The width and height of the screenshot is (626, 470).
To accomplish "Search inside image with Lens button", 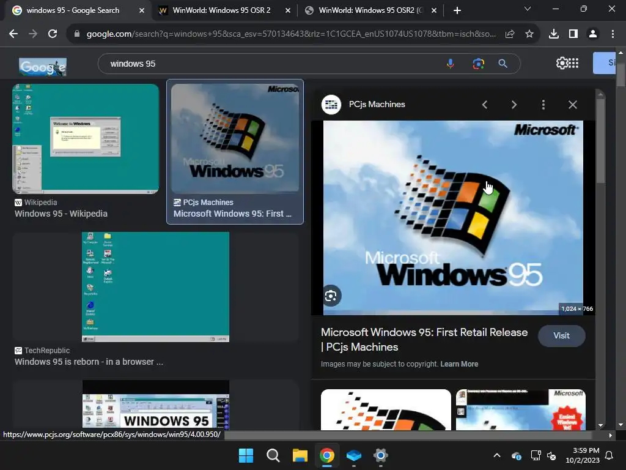I will [331, 296].
